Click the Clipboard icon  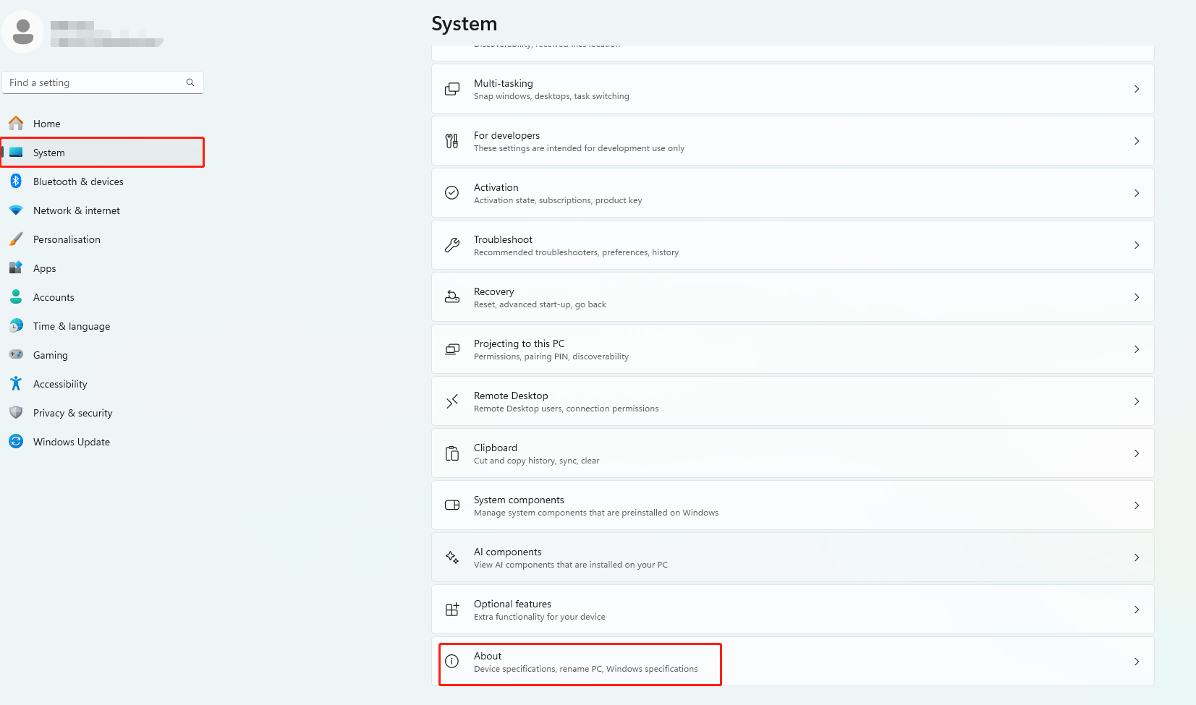tap(452, 453)
